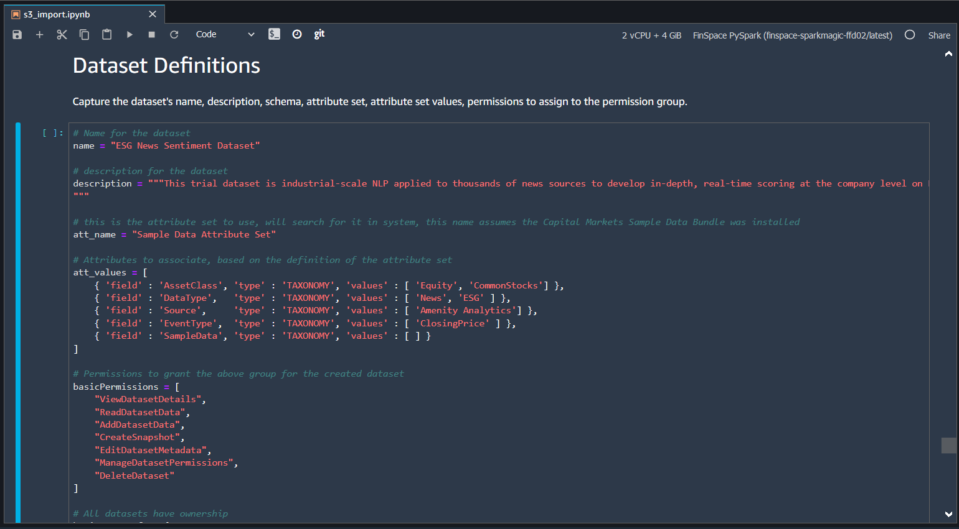Launch the image terminal icon

[x=274, y=34]
